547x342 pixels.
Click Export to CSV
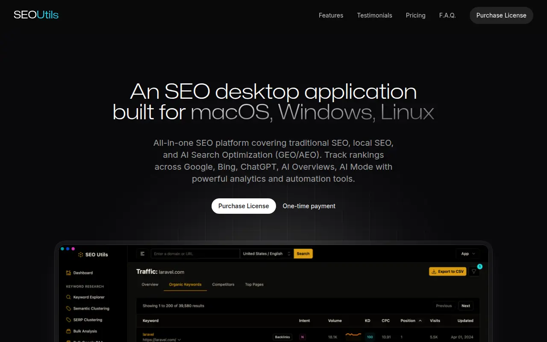click(447, 271)
